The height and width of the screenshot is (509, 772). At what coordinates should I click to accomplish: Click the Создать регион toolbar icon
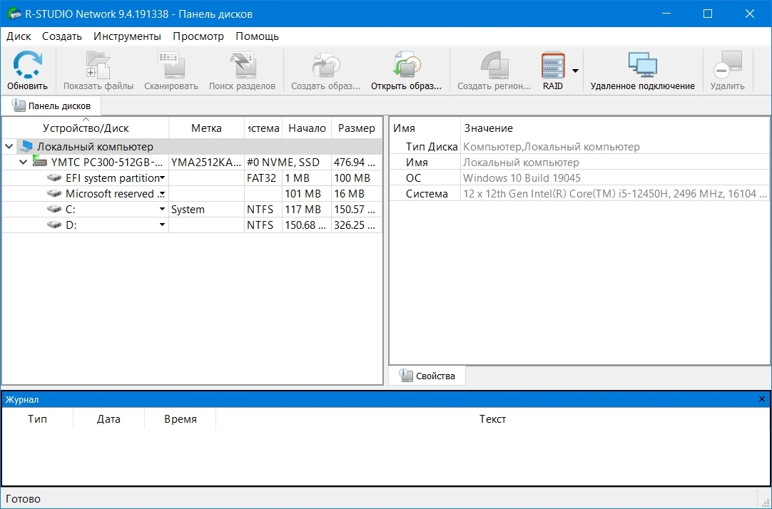[x=494, y=64]
